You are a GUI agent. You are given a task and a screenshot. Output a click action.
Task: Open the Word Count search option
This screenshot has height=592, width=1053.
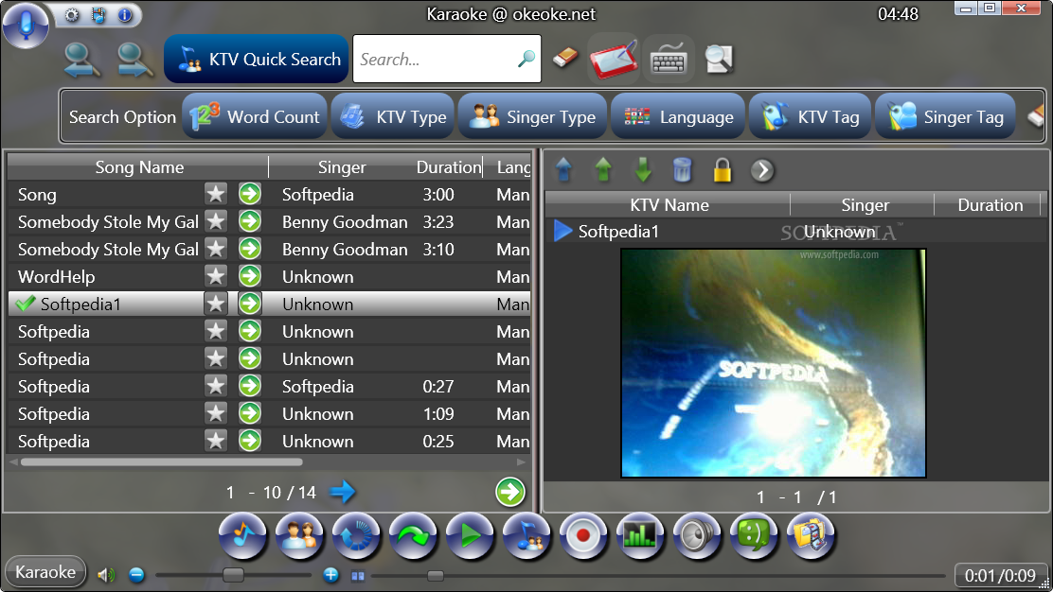(x=255, y=116)
